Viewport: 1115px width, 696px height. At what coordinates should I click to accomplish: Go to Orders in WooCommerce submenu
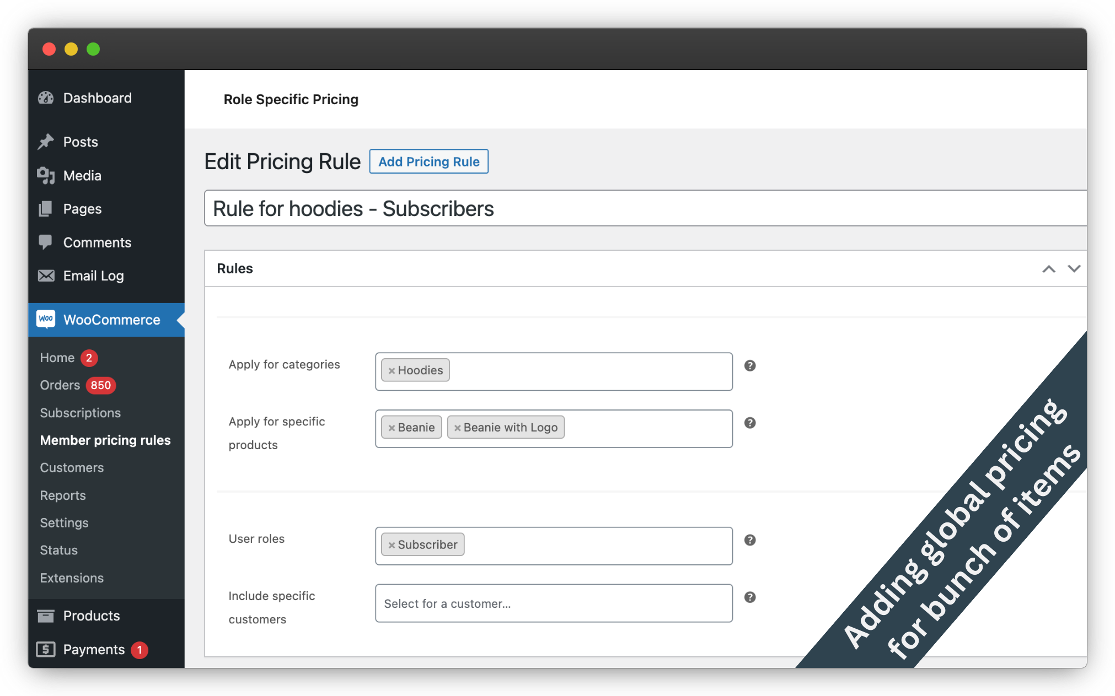[x=60, y=385]
